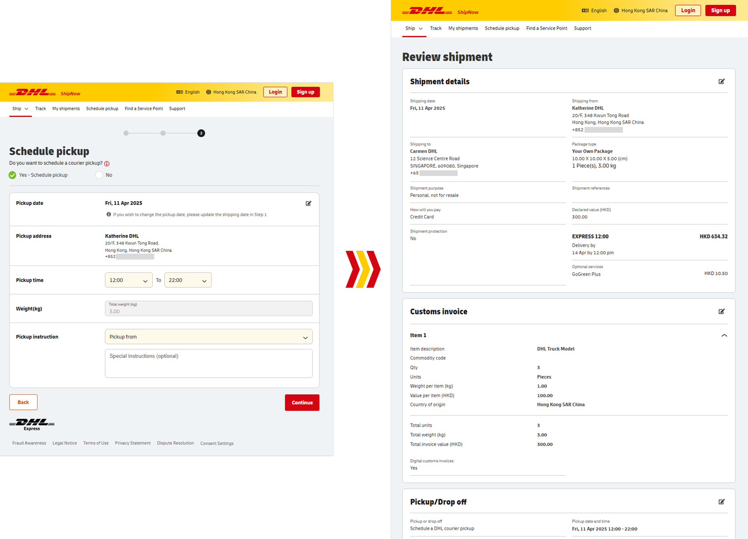
Task: Click DHL Express footer logo
Action: point(32,425)
